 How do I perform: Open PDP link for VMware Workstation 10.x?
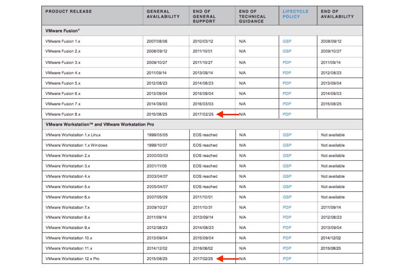pos(287,238)
